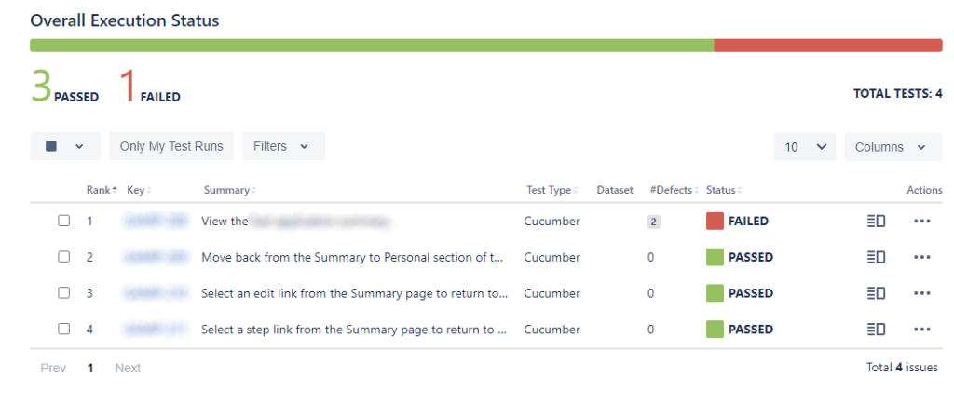This screenshot has width=954, height=404.
Task: Open three-dot actions menu for failed test
Action: (921, 222)
